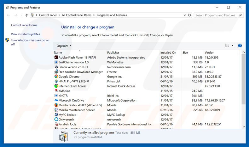Click the KMSpico red icon
Screen dimensions: 249x147
click(x=56, y=91)
